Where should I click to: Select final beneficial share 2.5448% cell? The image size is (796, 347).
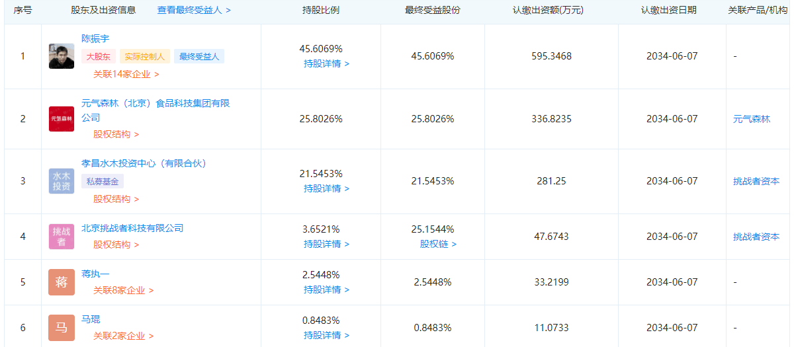(433, 282)
